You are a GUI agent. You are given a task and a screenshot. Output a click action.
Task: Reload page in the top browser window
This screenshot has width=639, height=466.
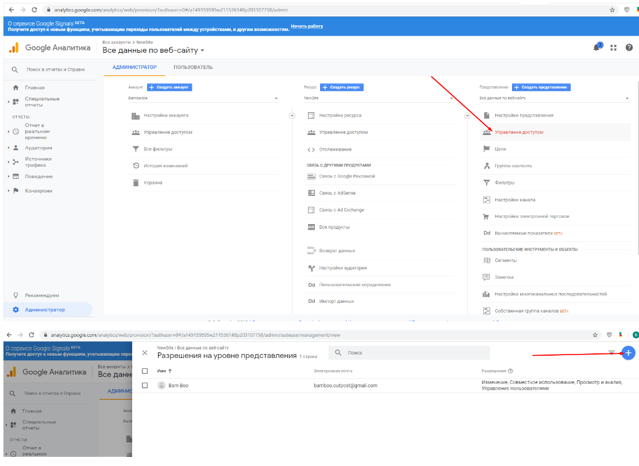pyautogui.click(x=34, y=10)
